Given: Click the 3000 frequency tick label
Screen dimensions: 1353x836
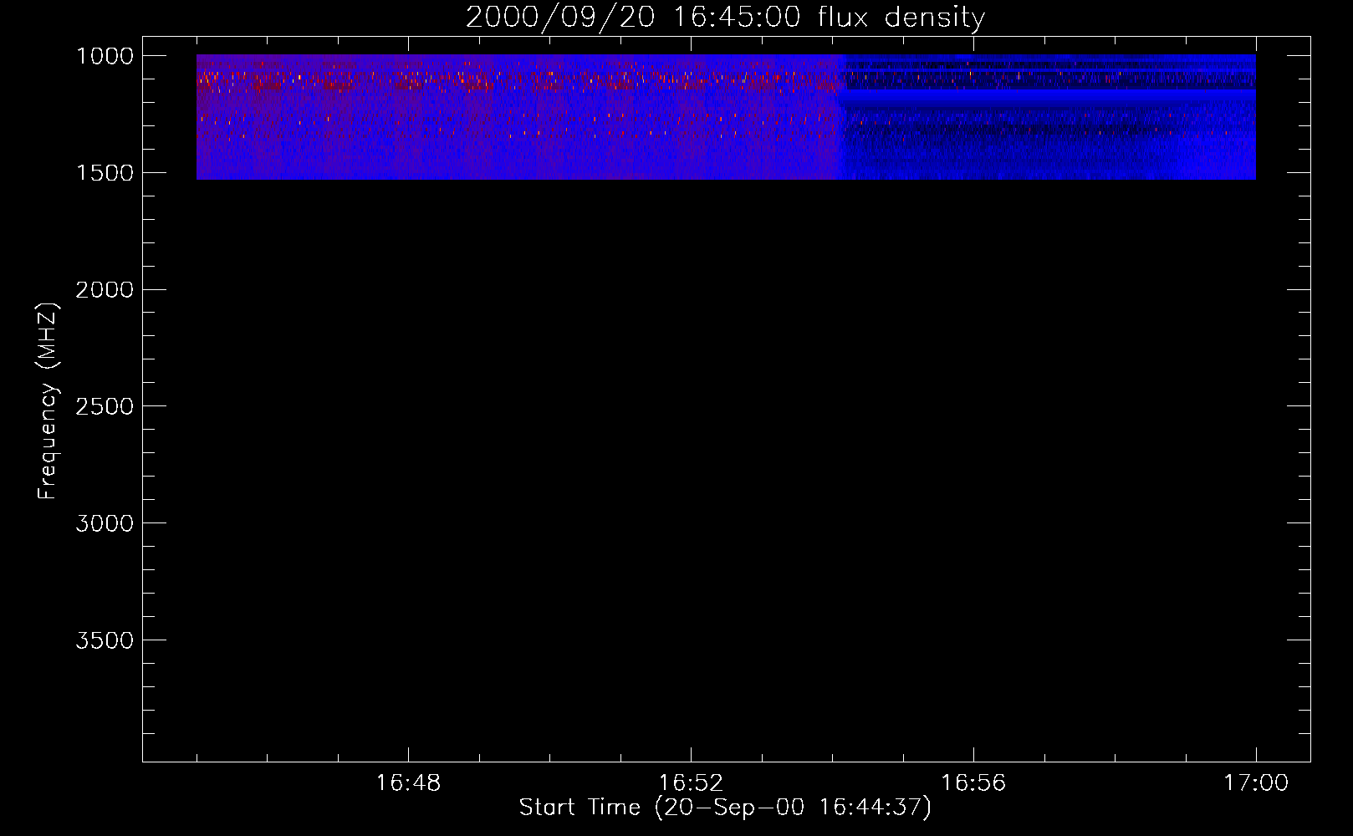Looking at the screenshot, I should pyautogui.click(x=105, y=523).
